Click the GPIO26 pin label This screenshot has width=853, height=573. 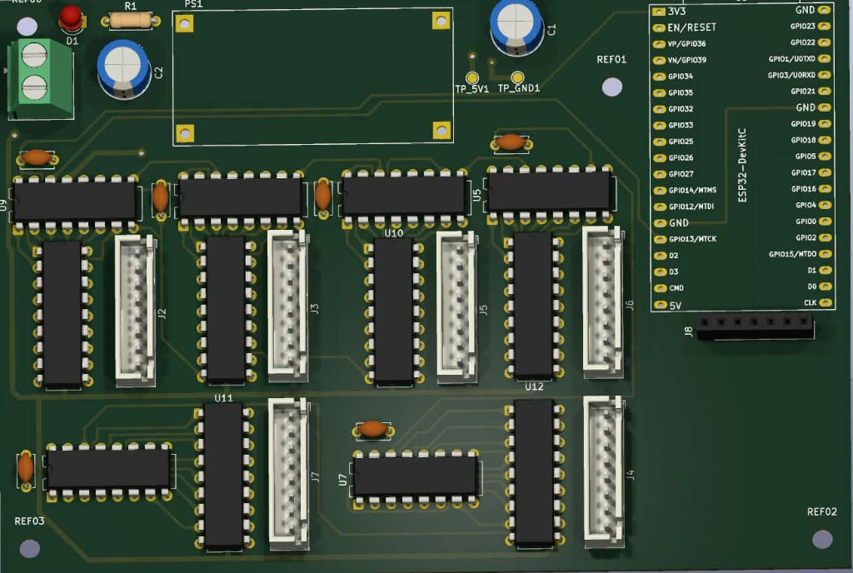[681, 157]
